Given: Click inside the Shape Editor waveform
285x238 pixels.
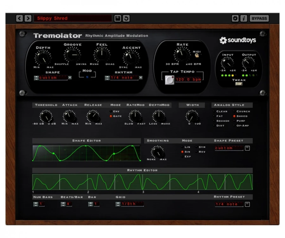Looking at the screenshot, I should (x=86, y=153).
